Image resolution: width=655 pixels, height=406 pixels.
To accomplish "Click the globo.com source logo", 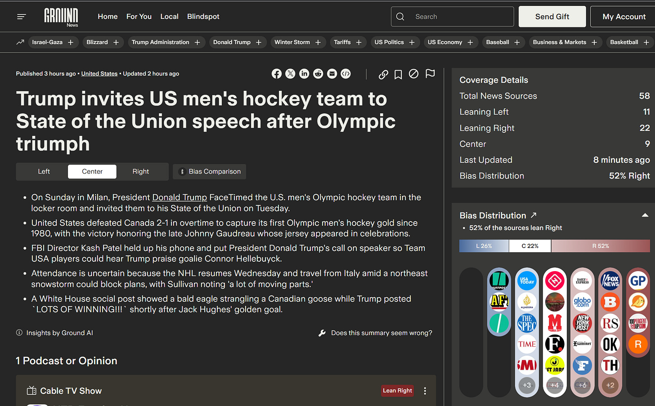I will 583,302.
